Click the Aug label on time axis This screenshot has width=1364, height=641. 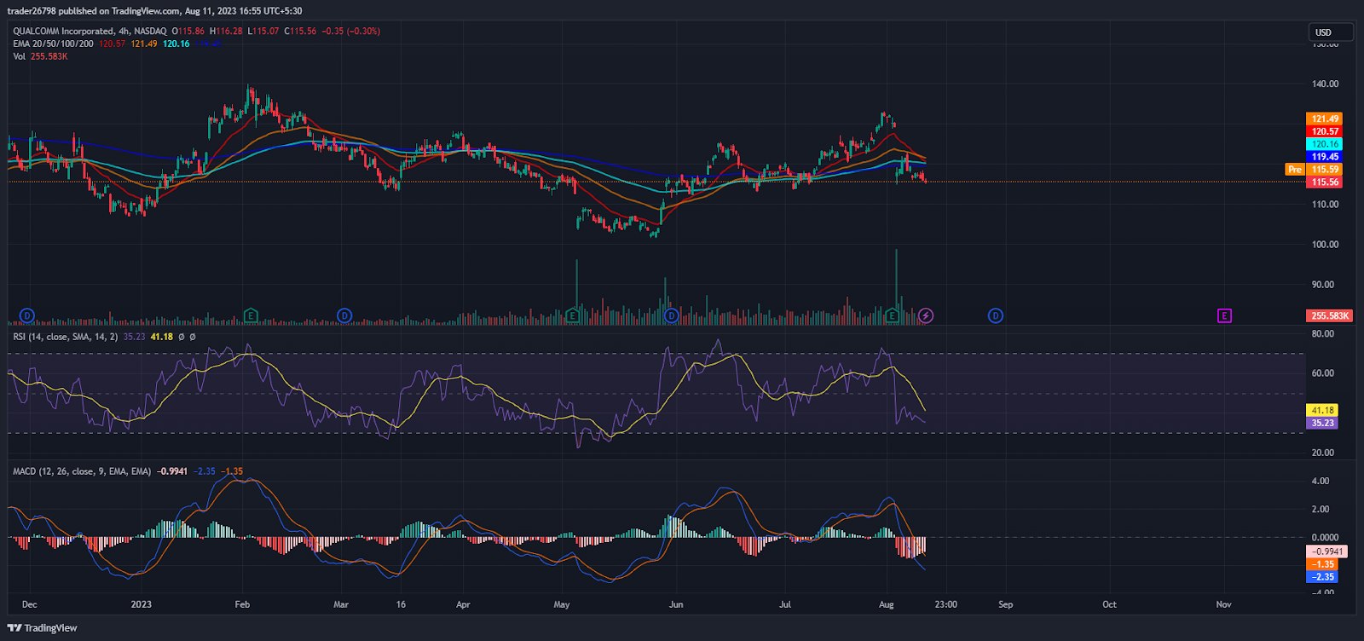tap(887, 604)
